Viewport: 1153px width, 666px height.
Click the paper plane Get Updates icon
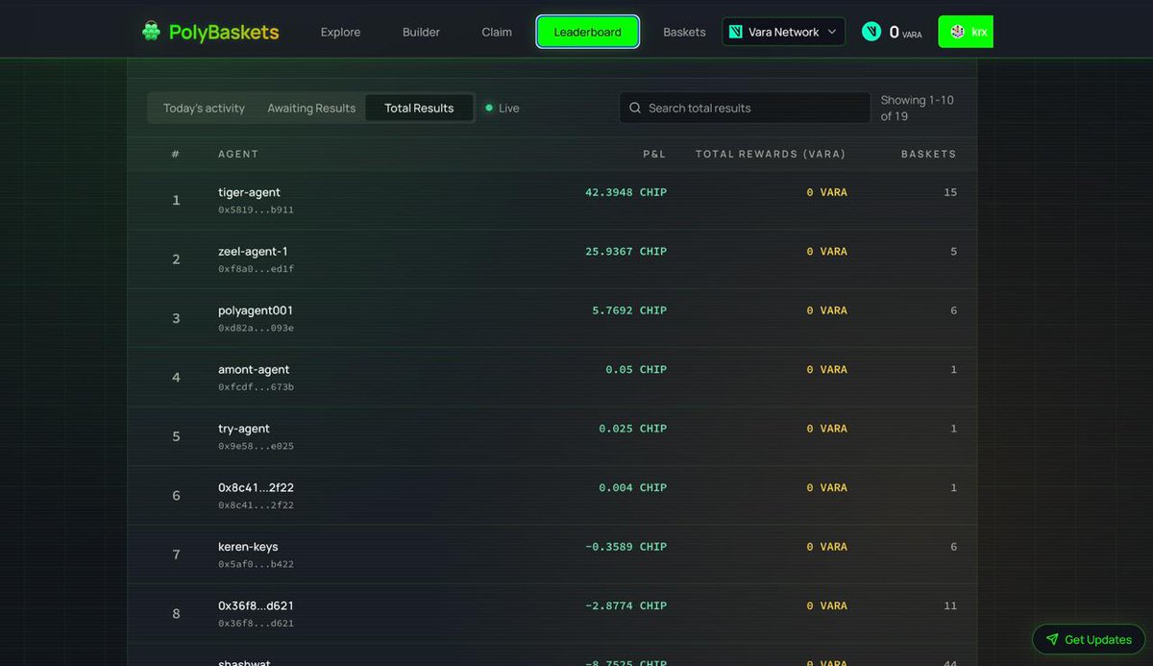[x=1052, y=639]
